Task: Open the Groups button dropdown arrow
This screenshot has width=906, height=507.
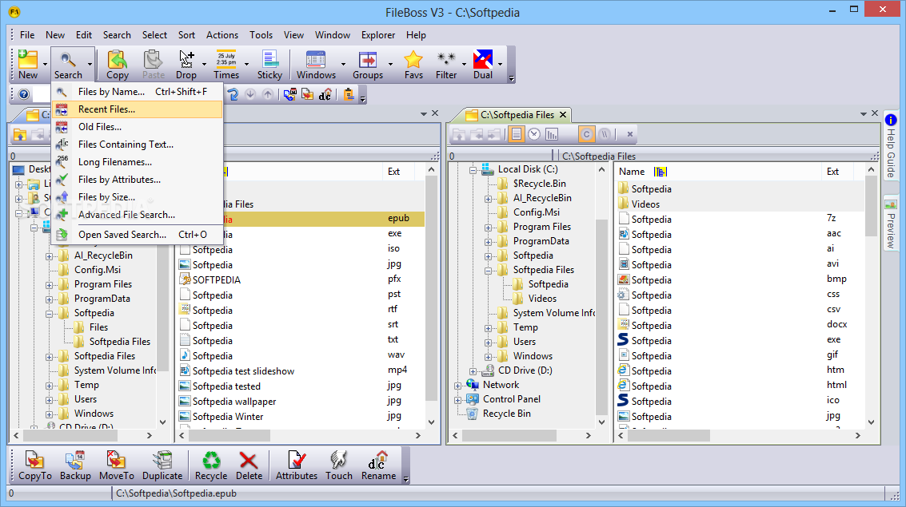Action: 390,64
